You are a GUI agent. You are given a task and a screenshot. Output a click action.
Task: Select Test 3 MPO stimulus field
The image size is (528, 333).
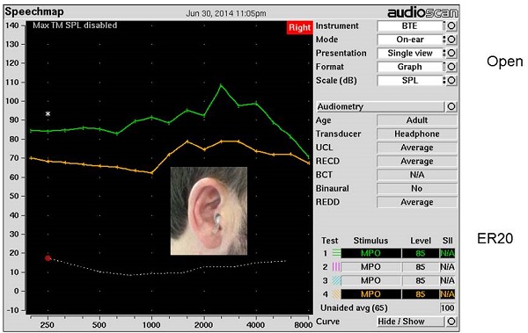[x=370, y=280]
